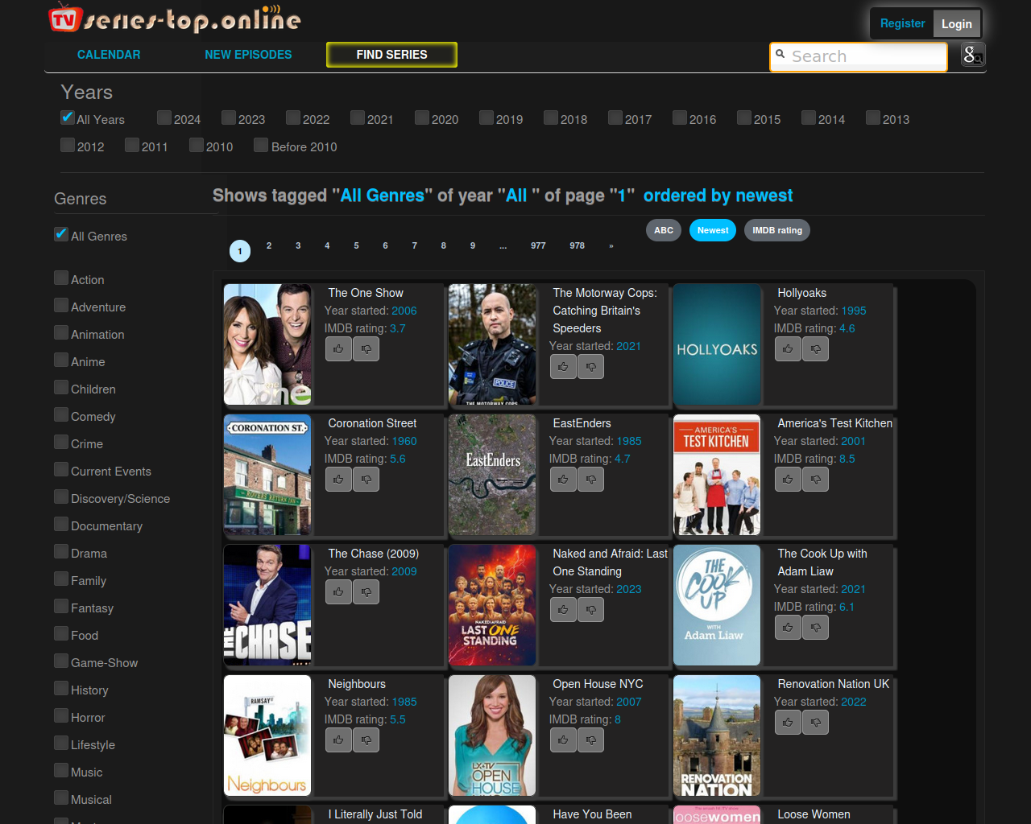Dislike The Cook Up with Adam Liaw
This screenshot has width=1031, height=824.
pos(816,628)
